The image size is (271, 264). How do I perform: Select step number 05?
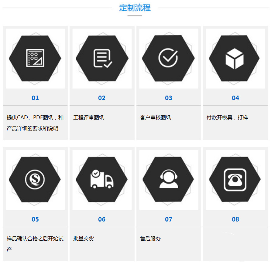[35, 219]
